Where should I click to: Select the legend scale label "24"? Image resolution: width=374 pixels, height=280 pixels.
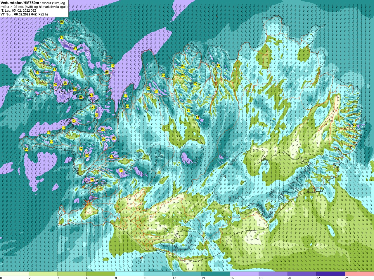(x=347, y=278)
